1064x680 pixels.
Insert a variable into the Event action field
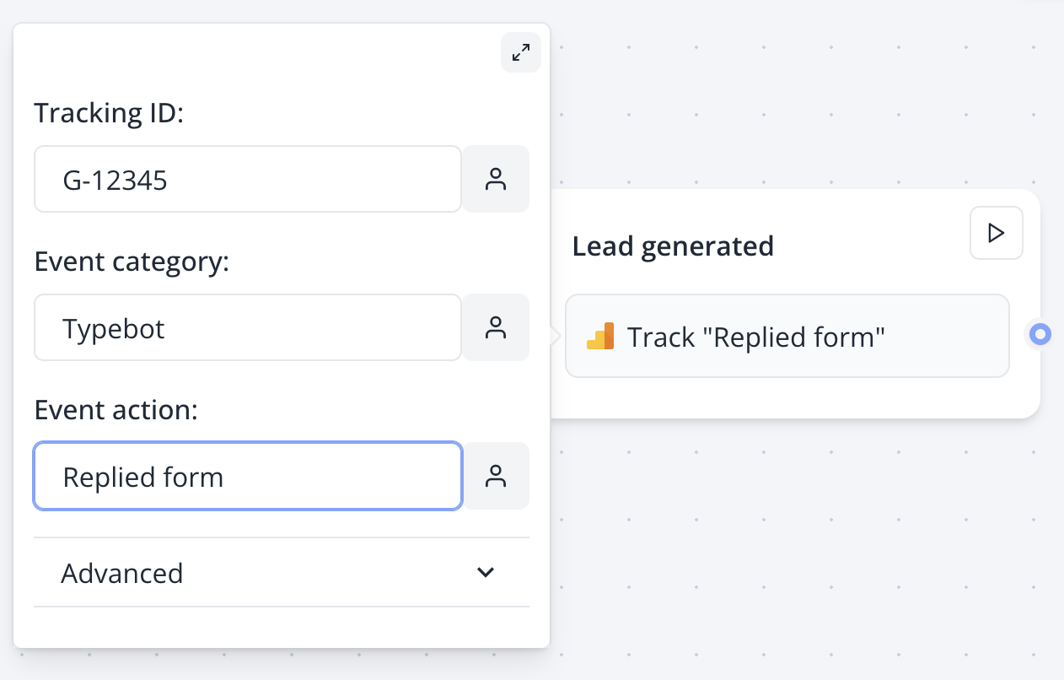(x=496, y=476)
